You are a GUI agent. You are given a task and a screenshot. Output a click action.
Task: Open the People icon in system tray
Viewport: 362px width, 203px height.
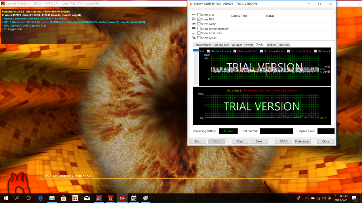tap(299, 198)
